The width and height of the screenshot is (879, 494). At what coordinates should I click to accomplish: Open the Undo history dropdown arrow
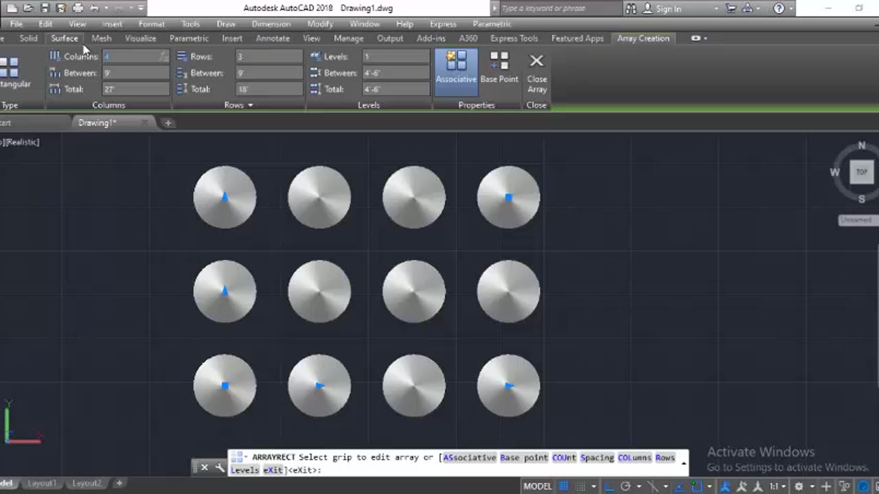(x=105, y=8)
